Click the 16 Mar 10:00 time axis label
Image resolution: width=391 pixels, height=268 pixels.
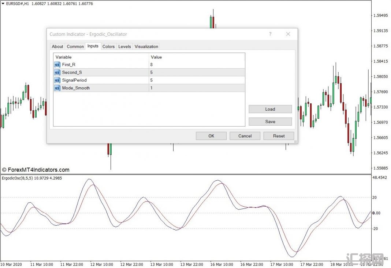(x=221, y=264)
